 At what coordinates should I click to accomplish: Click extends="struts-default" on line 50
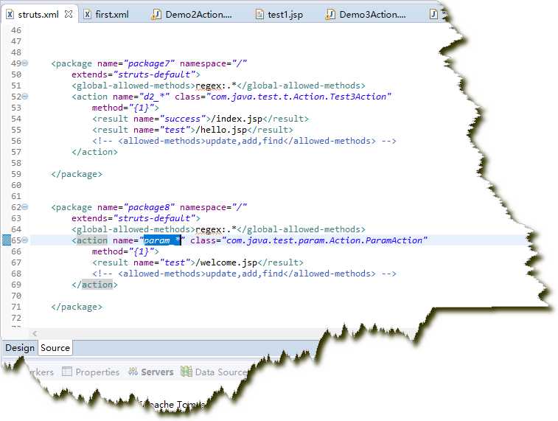[x=136, y=74]
